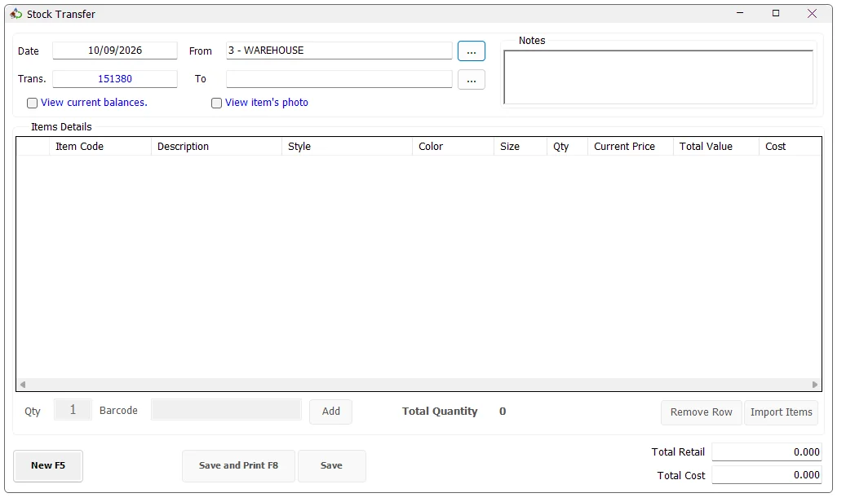Click the Add button
Viewport: 846px width, 502px height.
(x=330, y=412)
